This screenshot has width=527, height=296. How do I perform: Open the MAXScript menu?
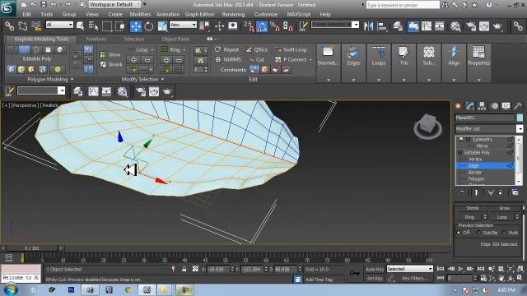pyautogui.click(x=298, y=15)
